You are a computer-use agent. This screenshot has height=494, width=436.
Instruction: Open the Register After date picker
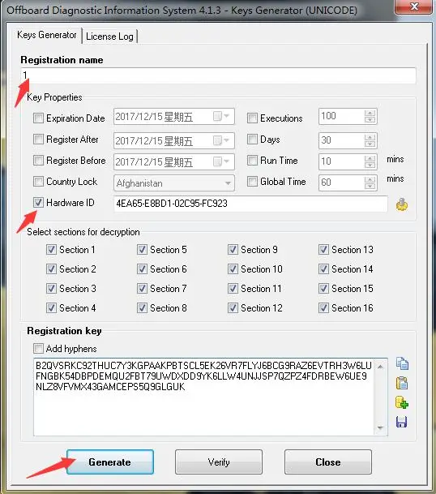click(221, 140)
